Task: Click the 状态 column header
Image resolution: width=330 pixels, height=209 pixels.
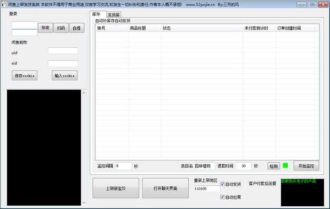Action: pyautogui.click(x=202, y=28)
